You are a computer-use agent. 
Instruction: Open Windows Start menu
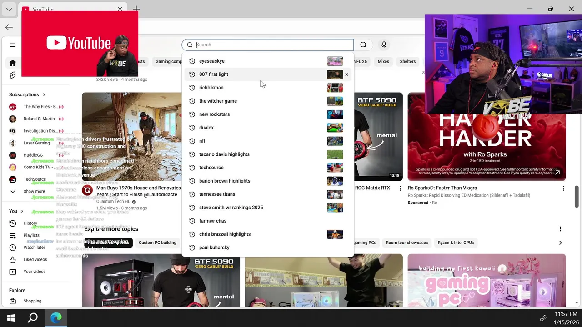11,318
